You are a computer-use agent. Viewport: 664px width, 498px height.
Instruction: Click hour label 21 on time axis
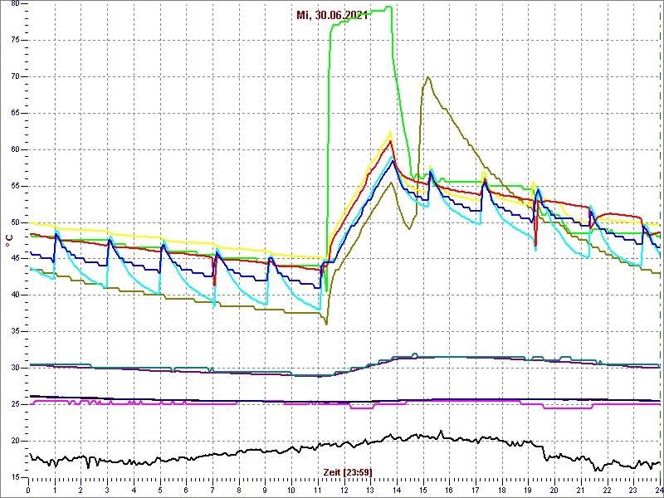point(580,490)
